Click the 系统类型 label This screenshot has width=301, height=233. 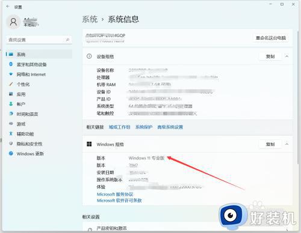pyautogui.click(x=105, y=106)
